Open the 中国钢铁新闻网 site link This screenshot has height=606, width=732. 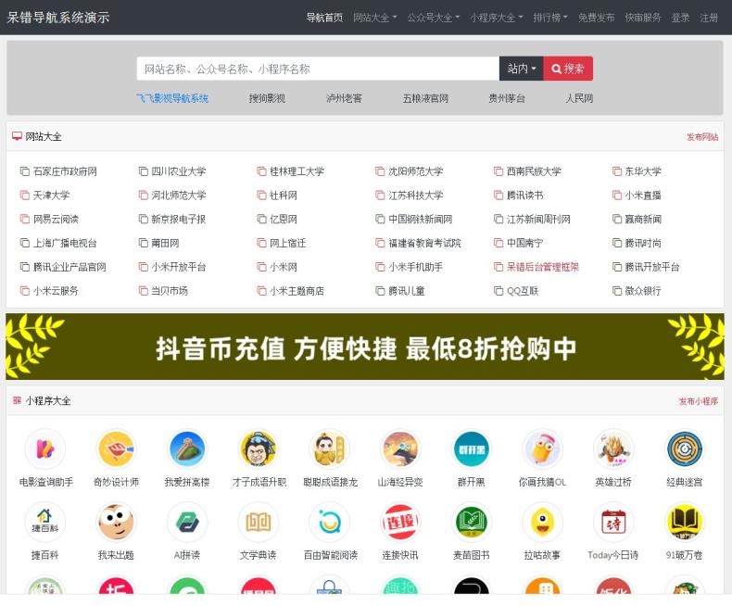pos(420,219)
